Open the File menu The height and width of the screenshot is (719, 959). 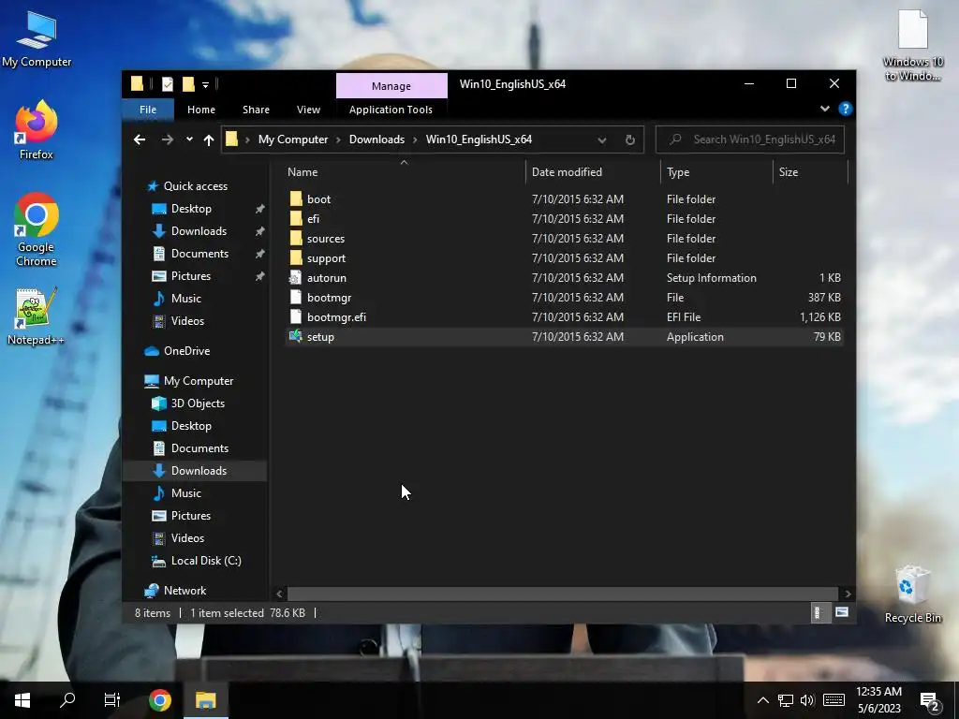click(x=148, y=110)
